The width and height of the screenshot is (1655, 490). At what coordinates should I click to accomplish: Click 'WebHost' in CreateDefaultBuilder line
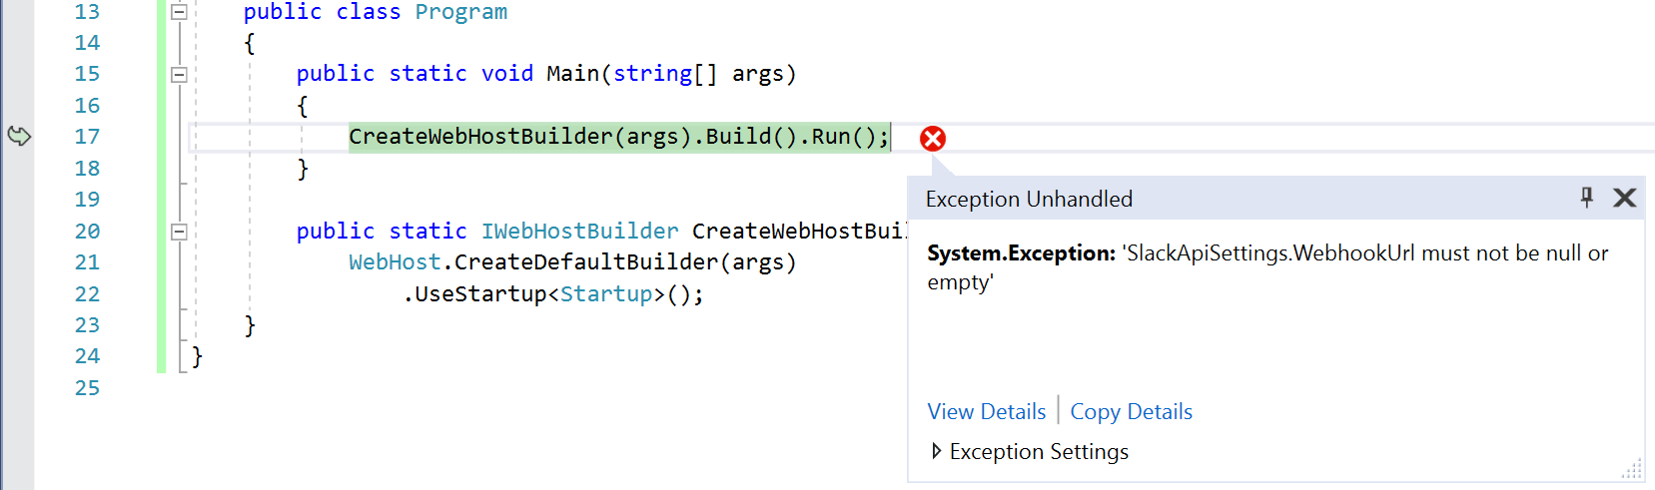pos(395,262)
